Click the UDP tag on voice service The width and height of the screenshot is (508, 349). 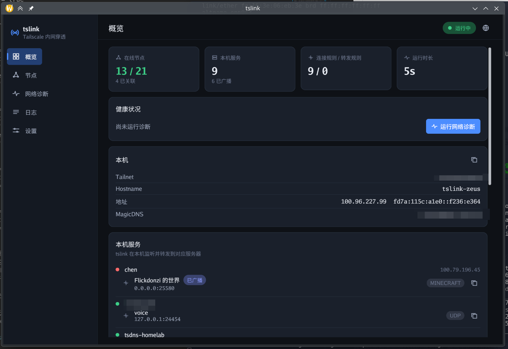(x=455, y=316)
